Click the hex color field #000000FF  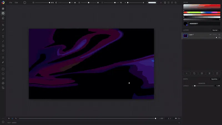tap(205, 24)
